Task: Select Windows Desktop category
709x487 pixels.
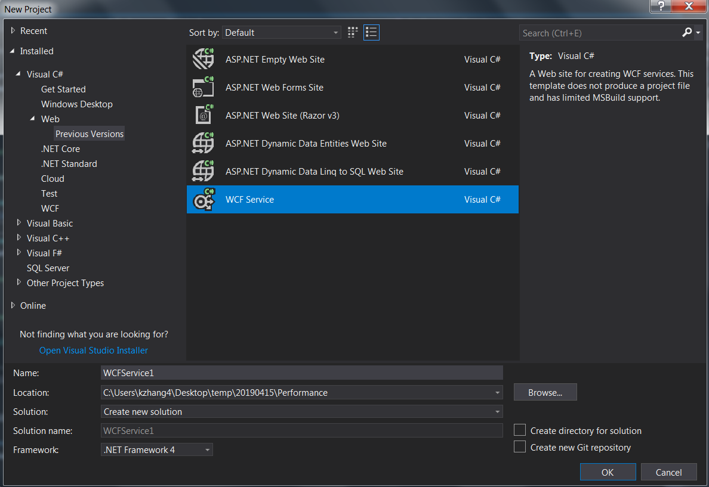Action: (x=77, y=104)
